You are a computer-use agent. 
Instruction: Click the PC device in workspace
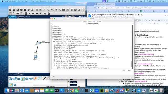click(36, 56)
